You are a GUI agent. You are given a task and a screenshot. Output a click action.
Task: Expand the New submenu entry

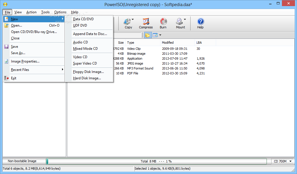pos(34,19)
